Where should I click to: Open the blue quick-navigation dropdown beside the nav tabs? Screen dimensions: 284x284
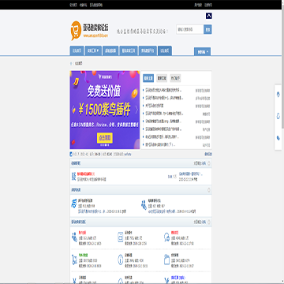[x=202, y=52]
